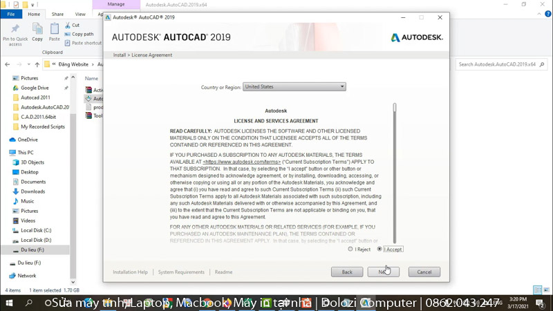Click the search magnifier icon in Explorer
This screenshot has height=311, width=553.
(x=542, y=64)
